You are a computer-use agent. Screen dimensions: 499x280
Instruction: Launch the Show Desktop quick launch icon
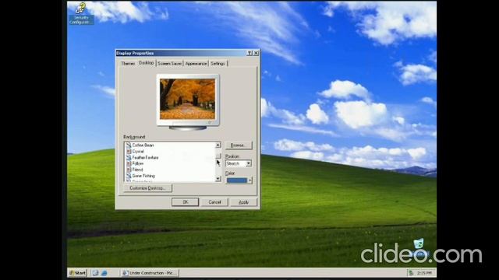95,273
